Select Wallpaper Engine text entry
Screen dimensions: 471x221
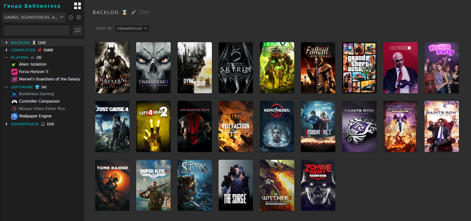(x=35, y=116)
